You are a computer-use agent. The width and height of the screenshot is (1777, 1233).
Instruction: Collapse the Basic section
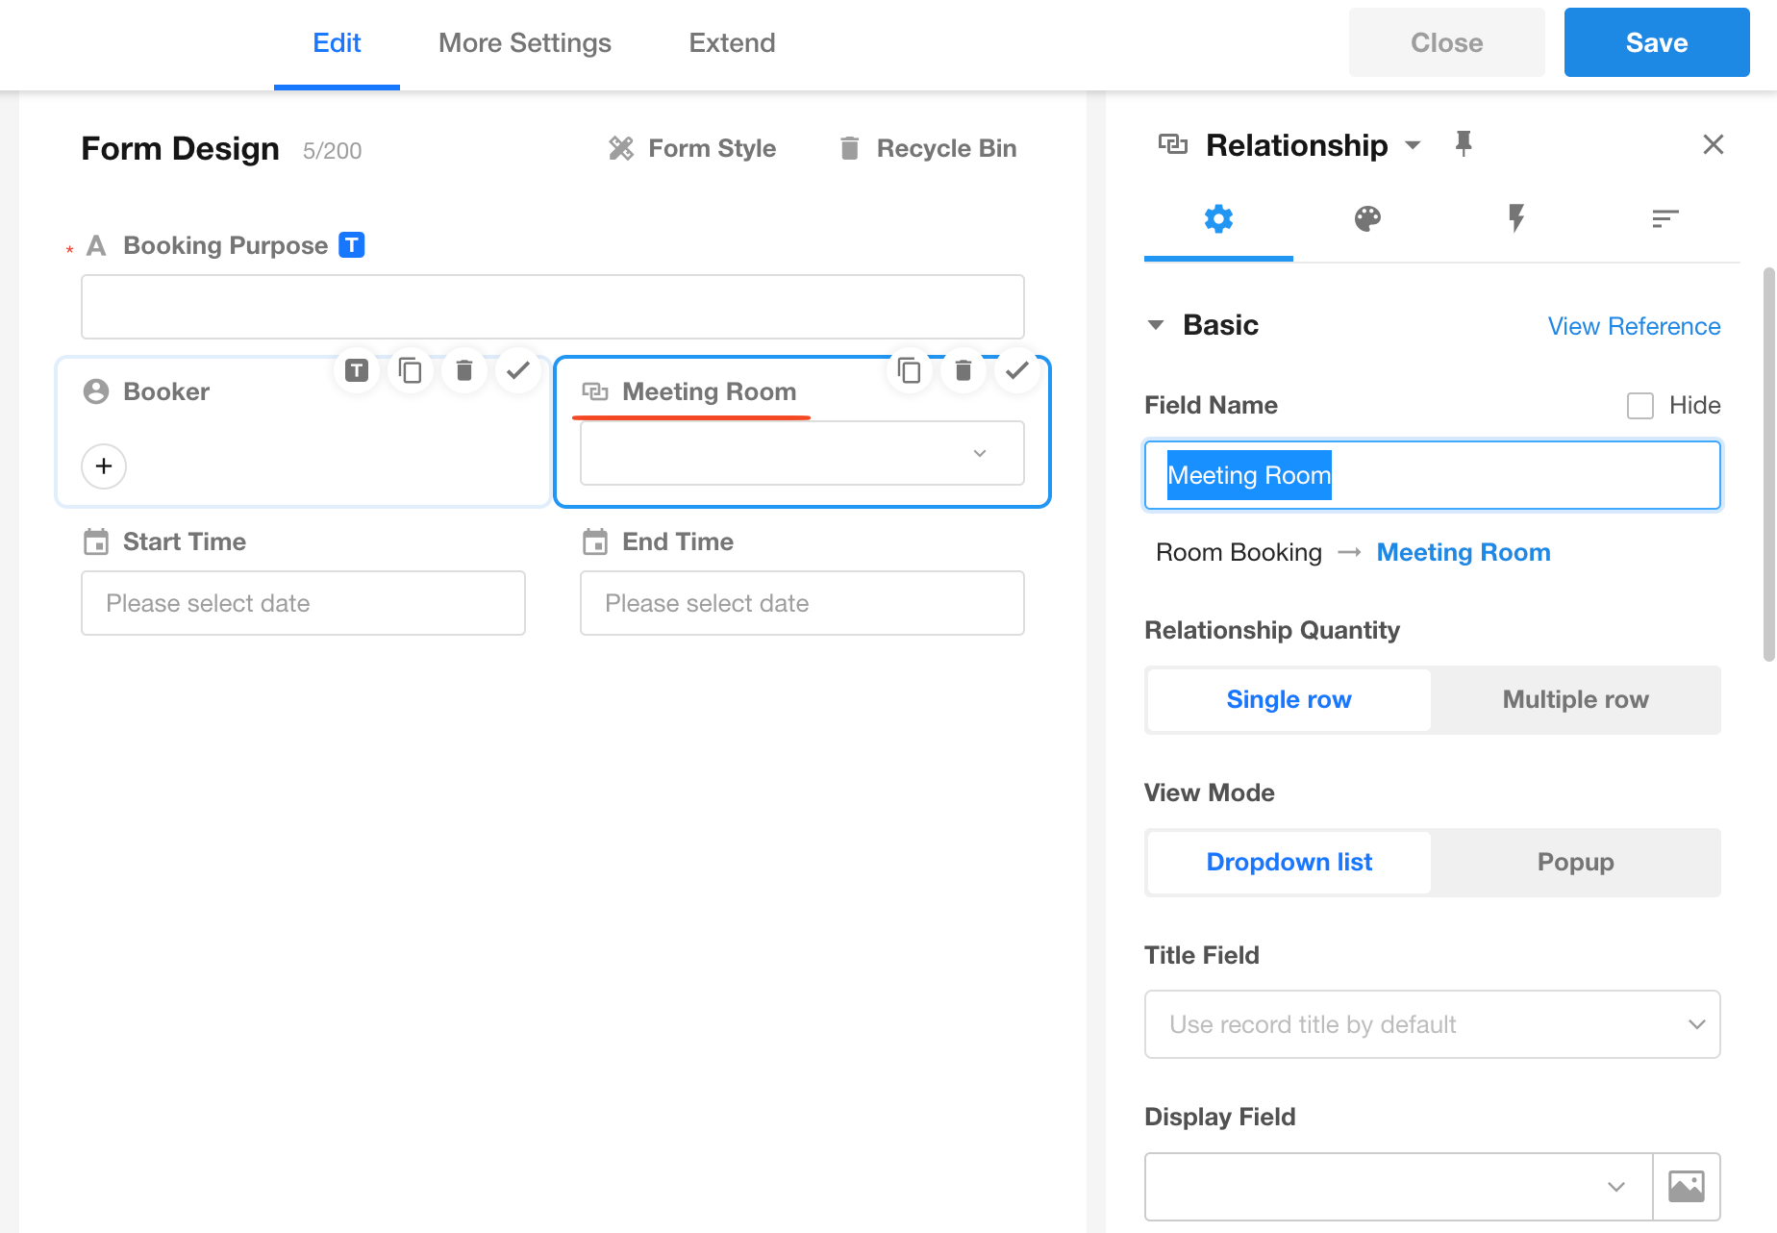pyautogui.click(x=1156, y=325)
